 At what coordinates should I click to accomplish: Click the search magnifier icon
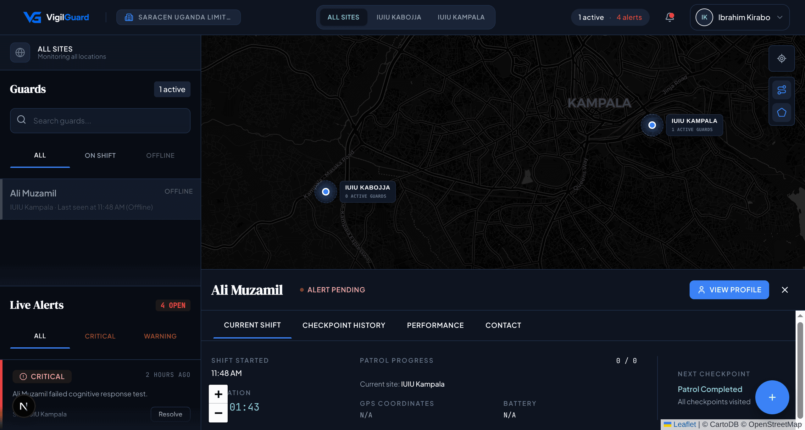[21, 120]
